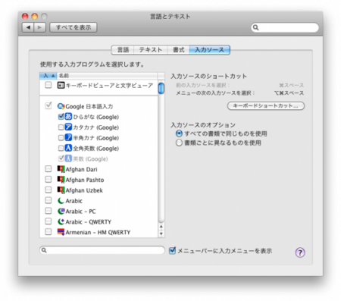Click the Afghan Dari flag icon

tap(61, 169)
